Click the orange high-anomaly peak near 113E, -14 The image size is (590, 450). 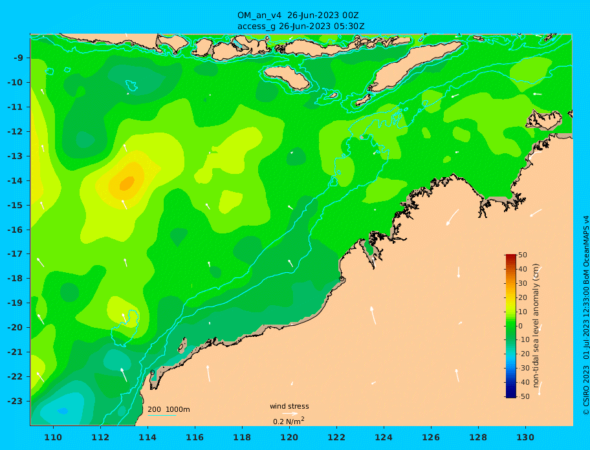[127, 183]
